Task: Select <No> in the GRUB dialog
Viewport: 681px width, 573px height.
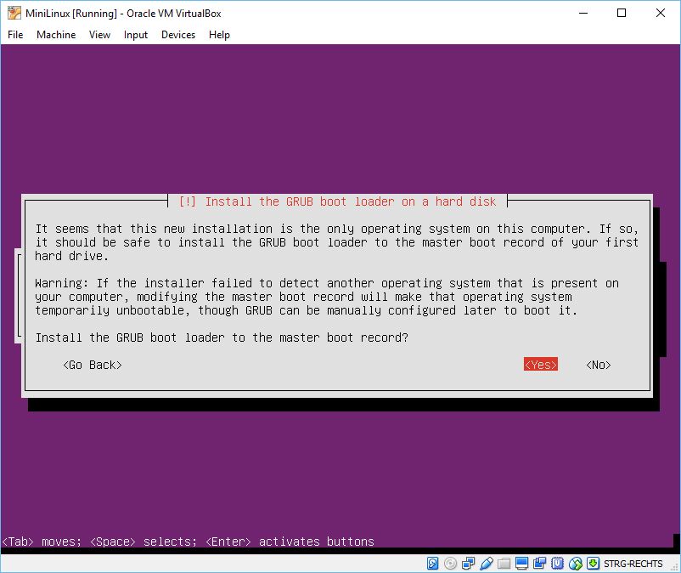Action: [x=599, y=365]
